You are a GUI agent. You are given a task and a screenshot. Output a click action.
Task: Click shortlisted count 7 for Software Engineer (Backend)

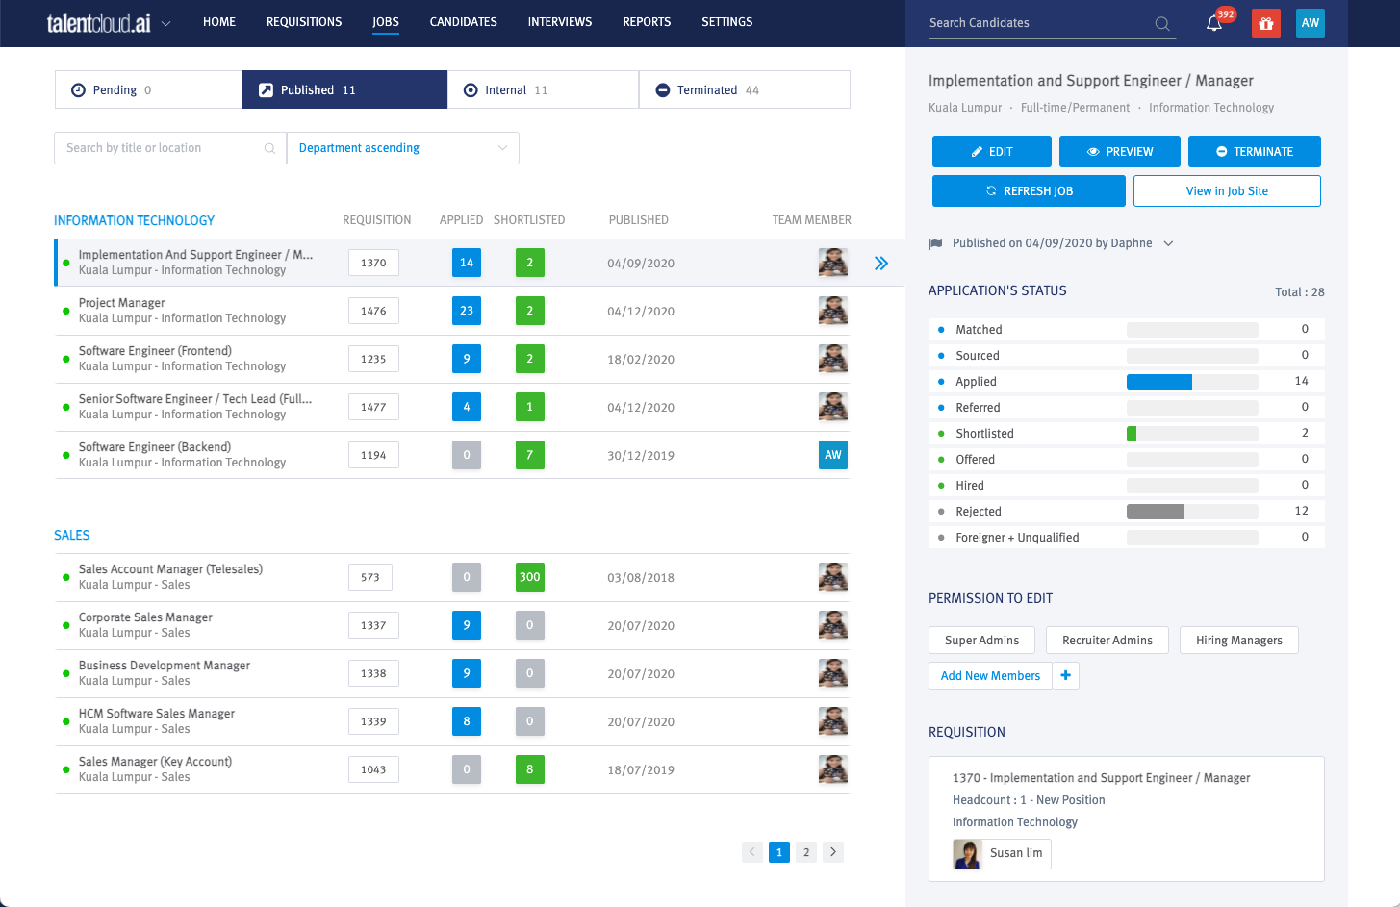coord(530,455)
